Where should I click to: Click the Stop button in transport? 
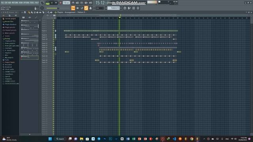(x=56, y=3)
